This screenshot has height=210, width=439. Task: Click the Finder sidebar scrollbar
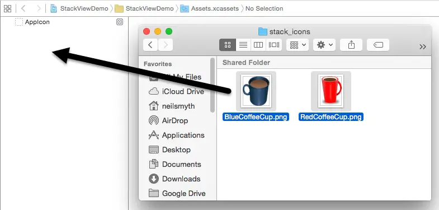(x=213, y=85)
